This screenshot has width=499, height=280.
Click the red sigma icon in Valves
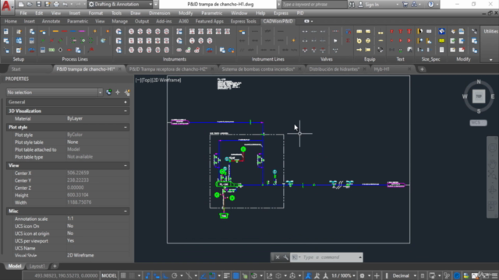(x=348, y=40)
